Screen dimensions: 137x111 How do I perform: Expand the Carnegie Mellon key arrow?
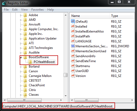(x=21, y=76)
